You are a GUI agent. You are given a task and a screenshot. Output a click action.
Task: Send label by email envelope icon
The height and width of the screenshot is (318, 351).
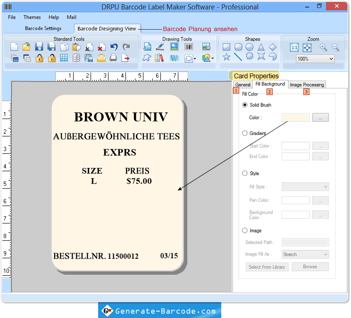[x=101, y=58]
